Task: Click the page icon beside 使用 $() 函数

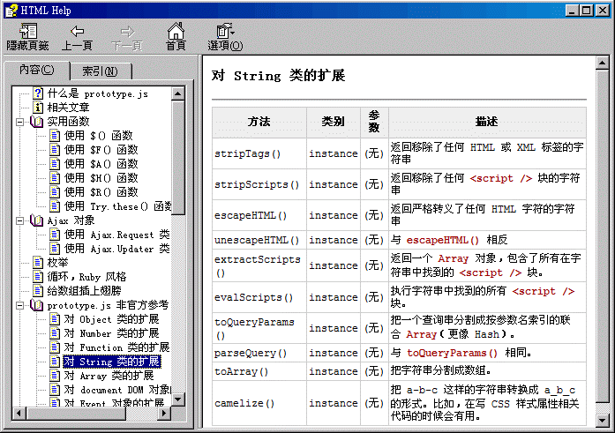Action: [55, 136]
